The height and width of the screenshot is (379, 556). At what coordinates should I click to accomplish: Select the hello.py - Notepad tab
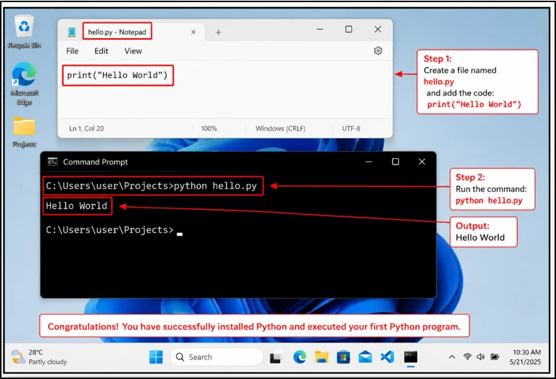pos(117,32)
